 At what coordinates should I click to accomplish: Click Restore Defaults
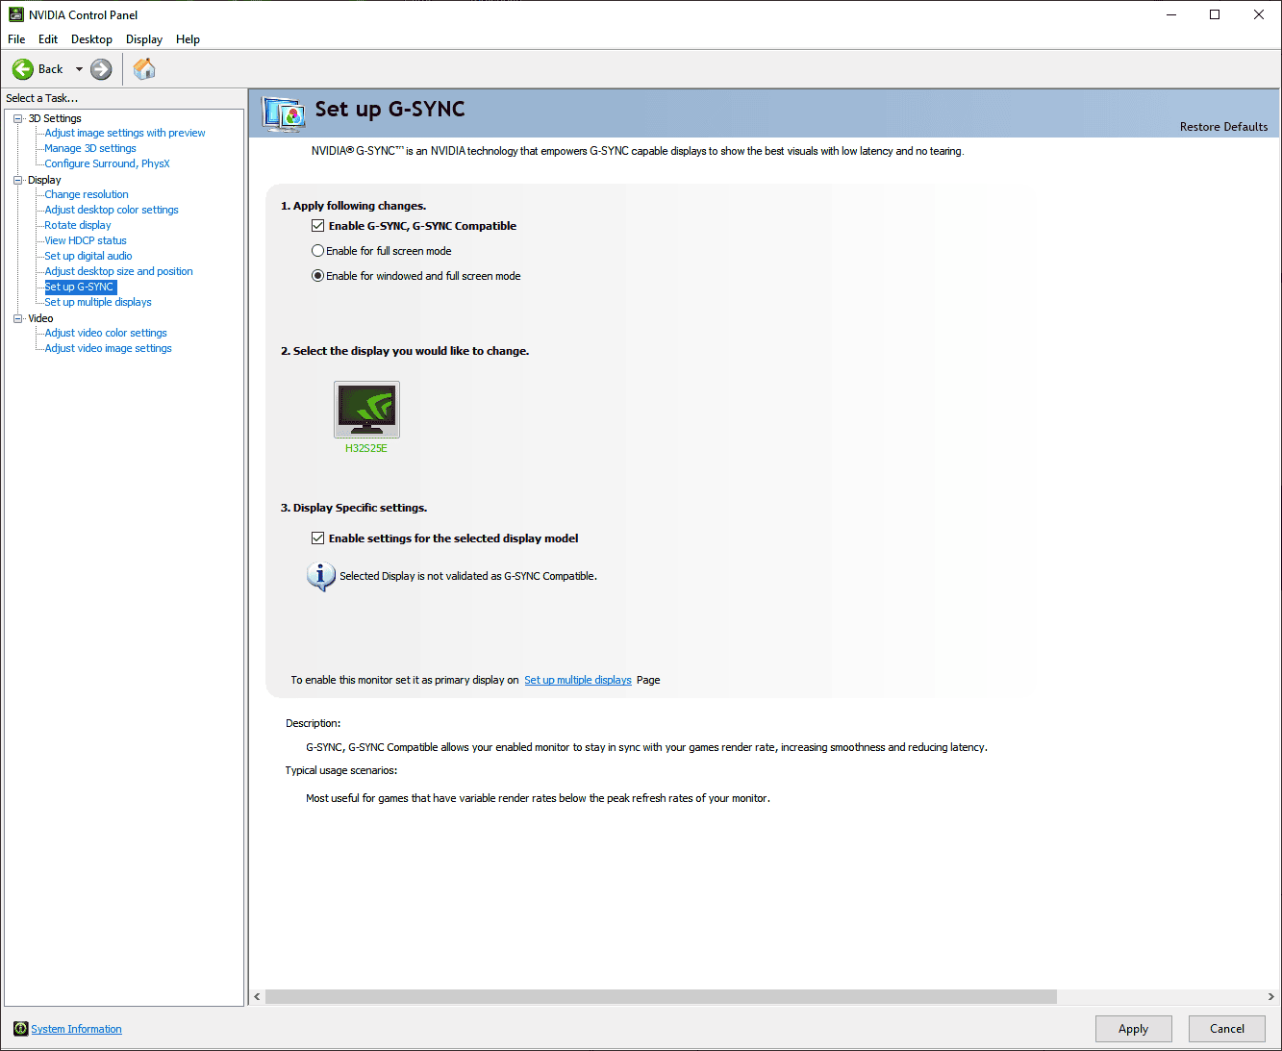[x=1223, y=126]
